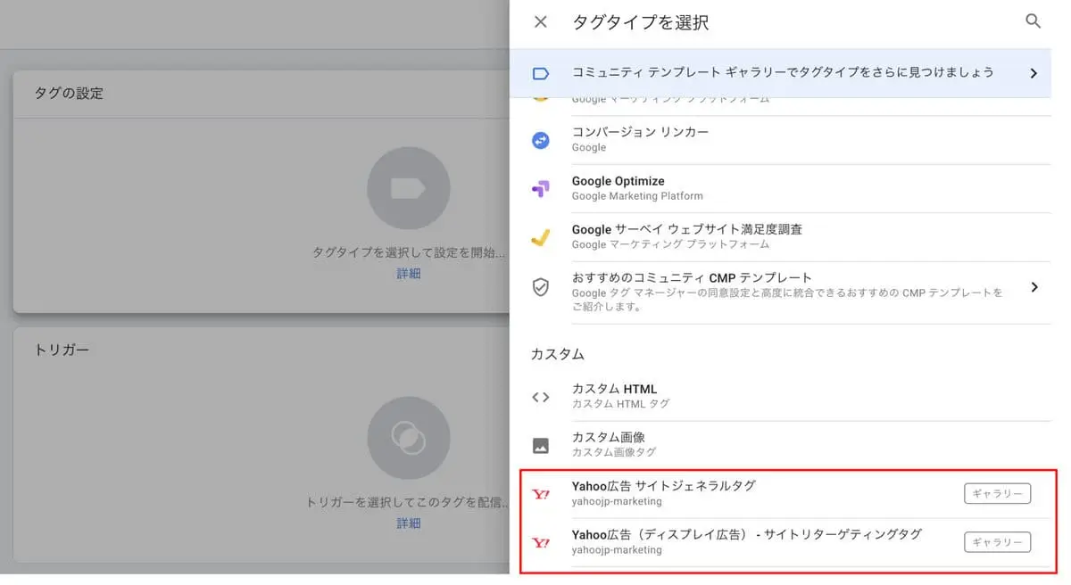Open ギャラリー for Yahoo広告 サイトジェネラルタグ
The width and height of the screenshot is (1071, 585).
click(997, 492)
